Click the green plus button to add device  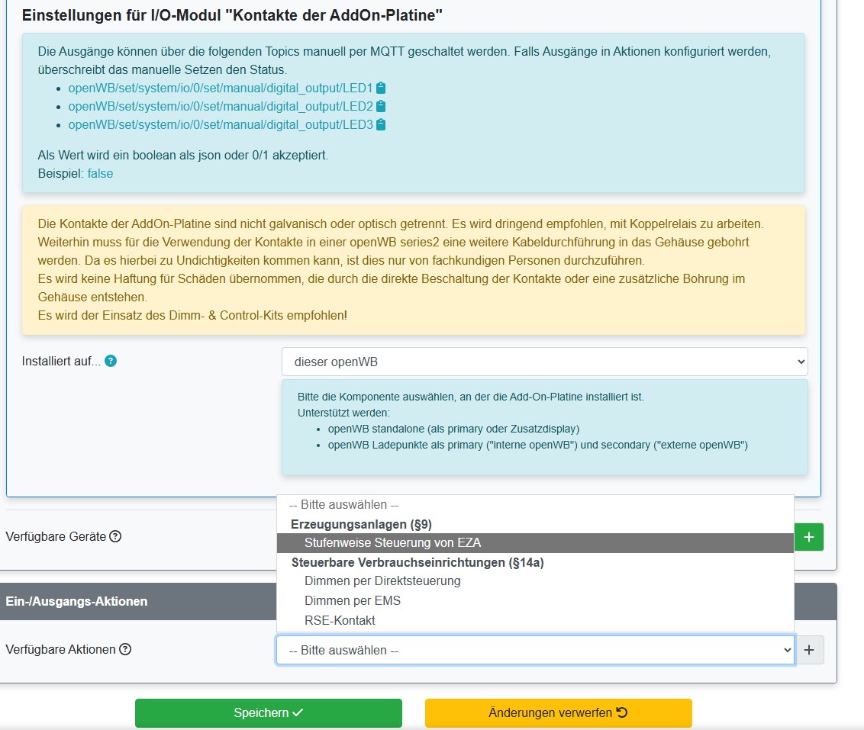[x=809, y=537]
